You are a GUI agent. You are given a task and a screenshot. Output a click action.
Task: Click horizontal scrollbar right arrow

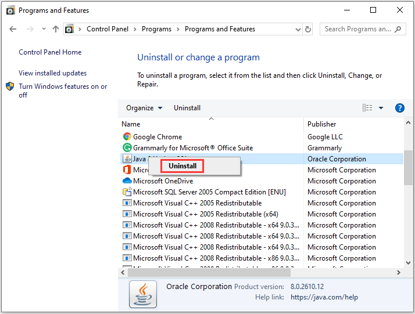(399, 272)
